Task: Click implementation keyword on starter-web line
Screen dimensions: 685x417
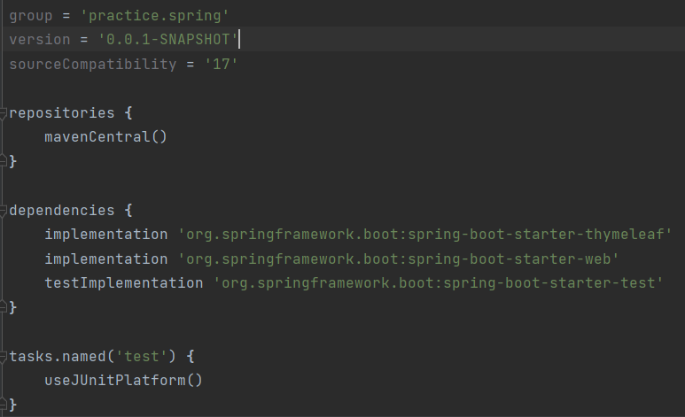Action: 106,259
